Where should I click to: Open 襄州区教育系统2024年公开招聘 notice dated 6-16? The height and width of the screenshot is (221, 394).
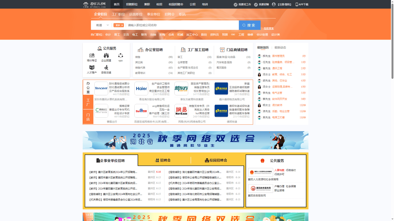tap(113, 172)
